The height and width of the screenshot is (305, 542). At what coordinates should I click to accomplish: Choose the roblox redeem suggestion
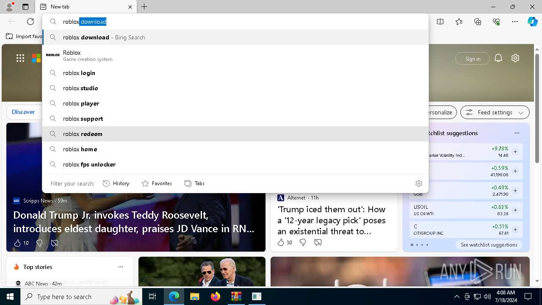pyautogui.click(x=235, y=134)
